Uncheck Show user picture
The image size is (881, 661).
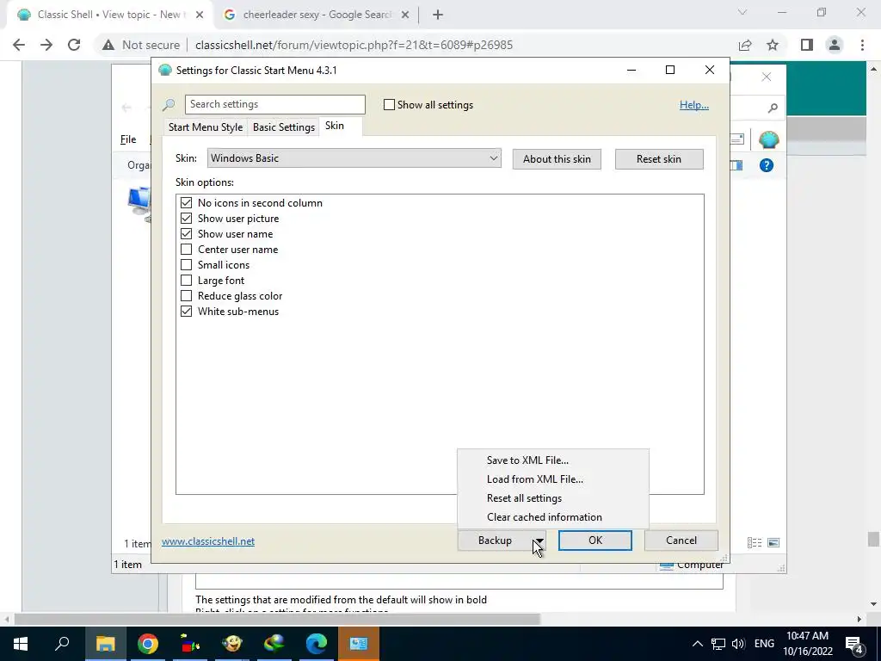(x=186, y=218)
